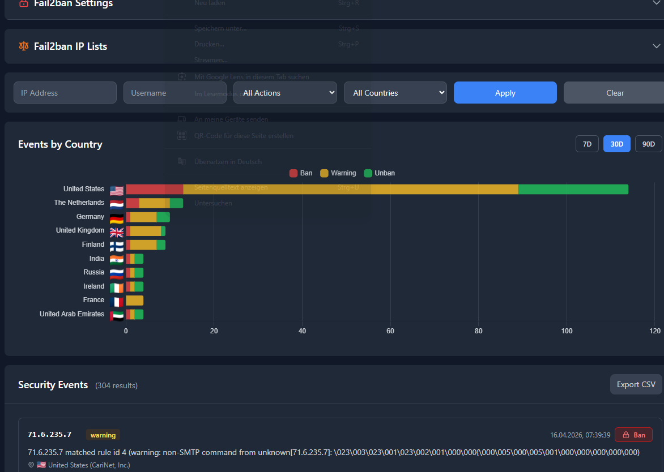The image size is (664, 472).
Task: Click the Username filter field
Action: 175,93
